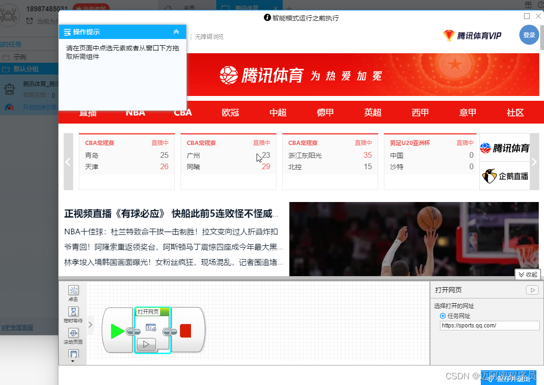Click run icon in 打开网页 properties header

[532, 290]
